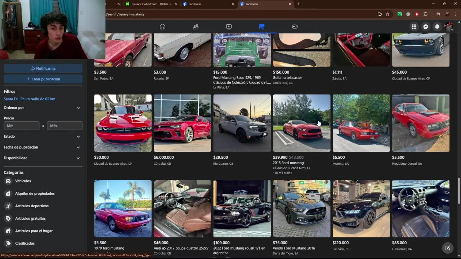Open the $29.500 Río Cuarto pickup listing
Image resolution: width=461 pixels, height=259 pixels.
point(242,123)
